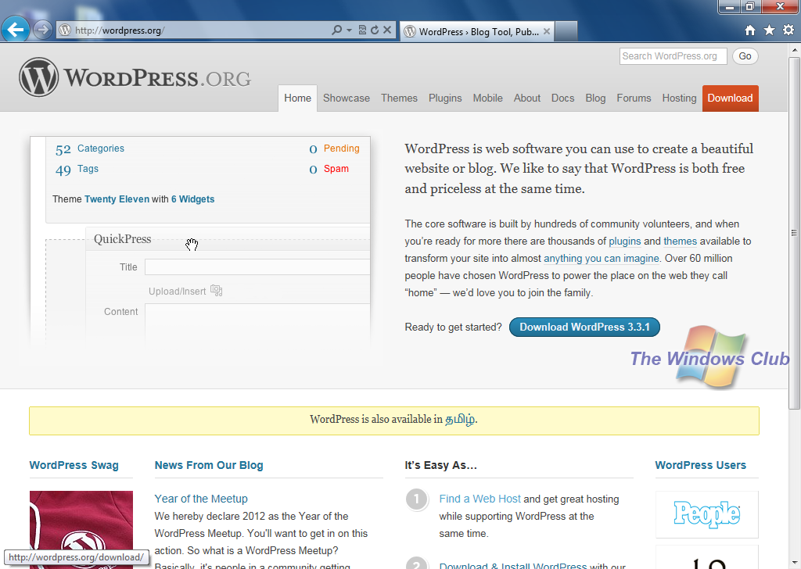Open the About menu item

click(x=526, y=98)
